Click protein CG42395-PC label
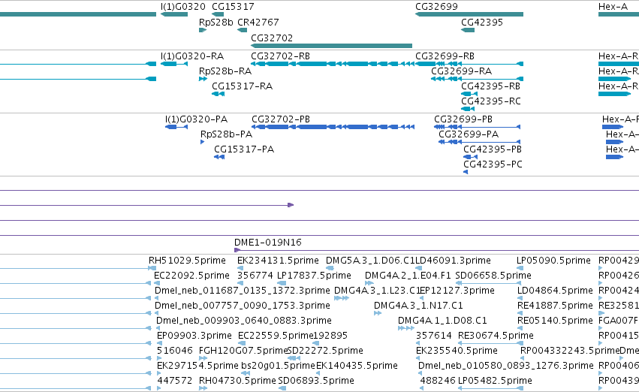 tap(493, 164)
